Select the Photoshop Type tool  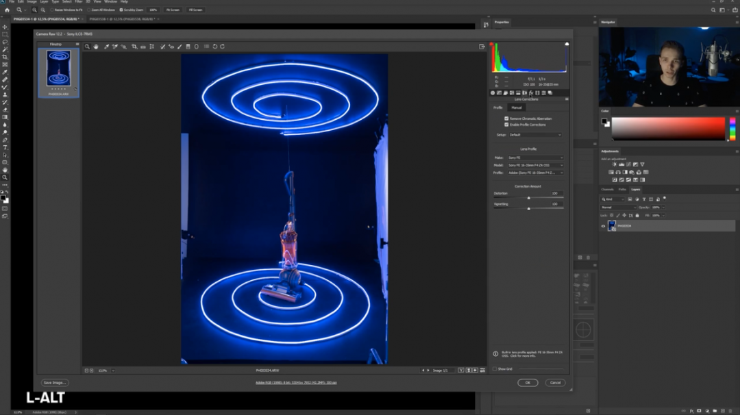tap(5, 148)
